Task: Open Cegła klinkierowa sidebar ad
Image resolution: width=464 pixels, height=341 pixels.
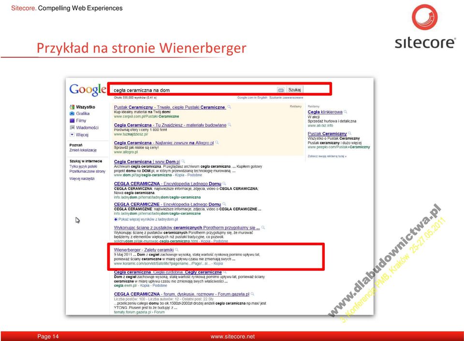Action: tap(325, 112)
